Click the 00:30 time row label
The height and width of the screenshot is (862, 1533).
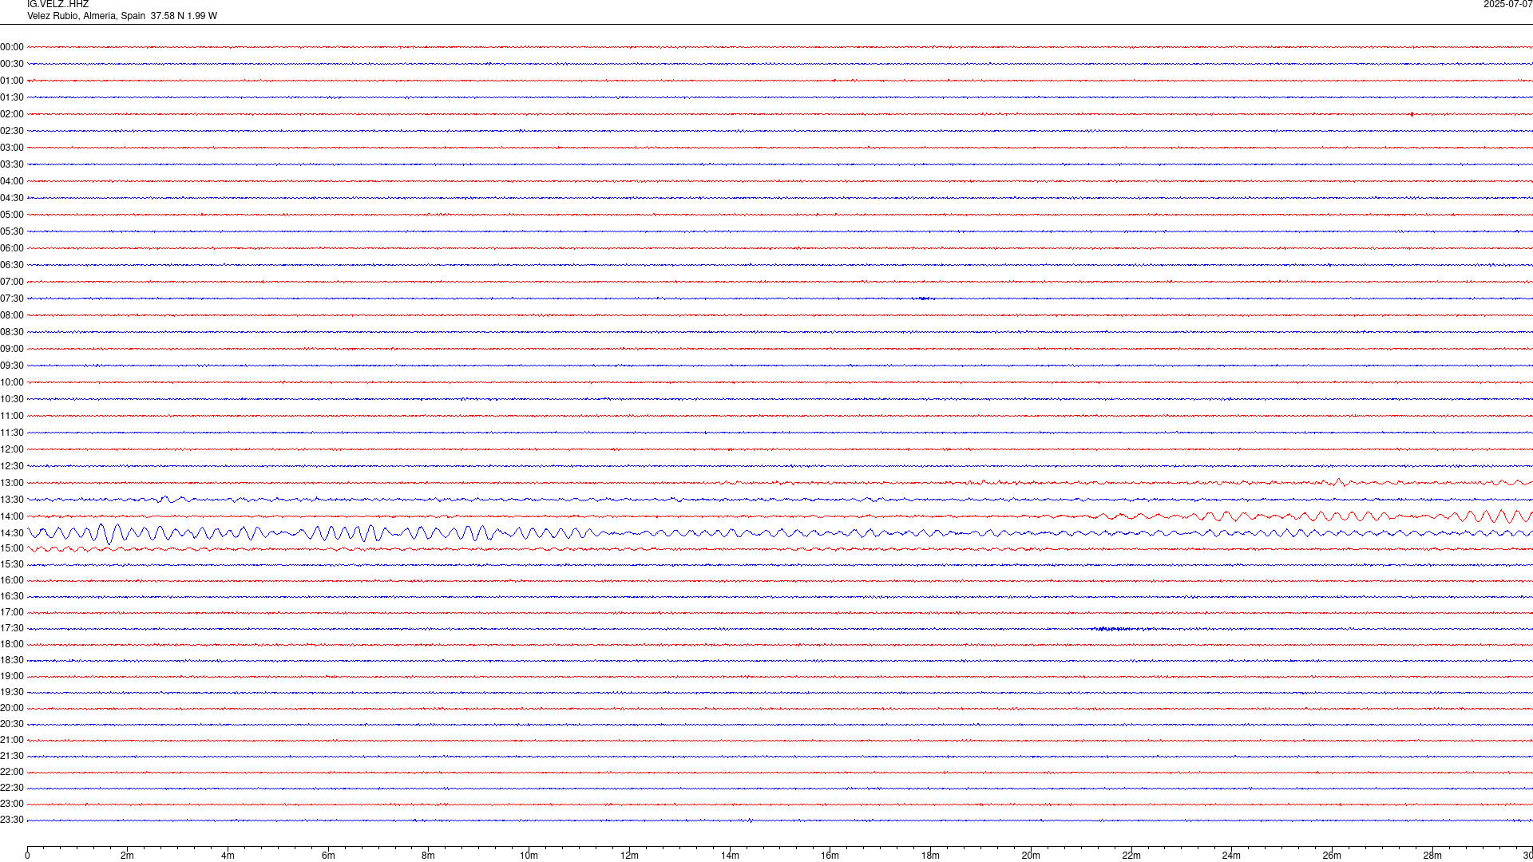12,64
